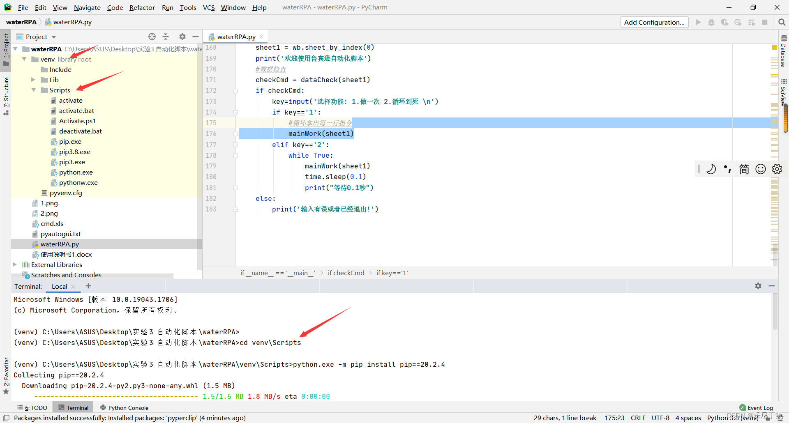789x423 pixels.
Task: Expand the Lib folder
Action: click(33, 80)
